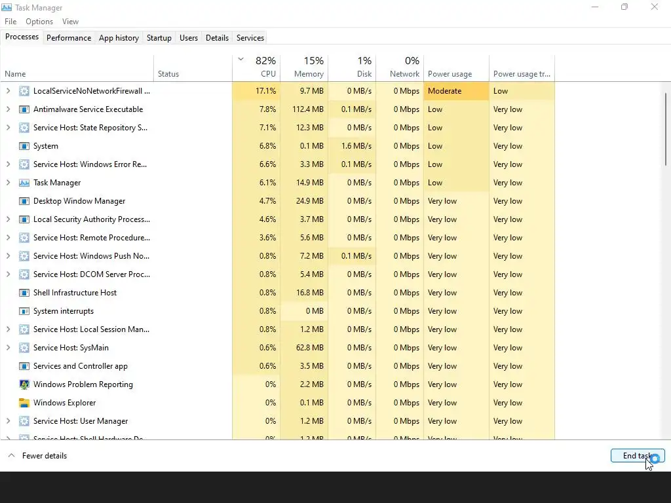Click the vertical scrollbar thumb of process list
The height and width of the screenshot is (503, 671).
(666, 129)
